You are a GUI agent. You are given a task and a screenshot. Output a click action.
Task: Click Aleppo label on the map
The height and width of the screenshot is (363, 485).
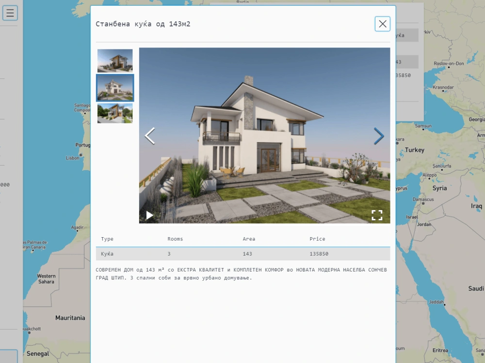[429, 175]
